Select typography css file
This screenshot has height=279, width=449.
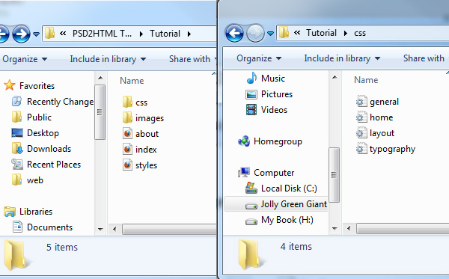[x=385, y=149]
